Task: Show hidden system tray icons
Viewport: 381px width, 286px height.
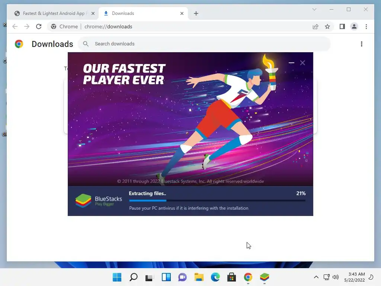Action: pos(316,277)
